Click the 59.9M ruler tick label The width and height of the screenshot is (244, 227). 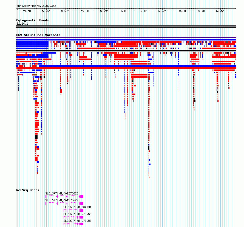104,11
